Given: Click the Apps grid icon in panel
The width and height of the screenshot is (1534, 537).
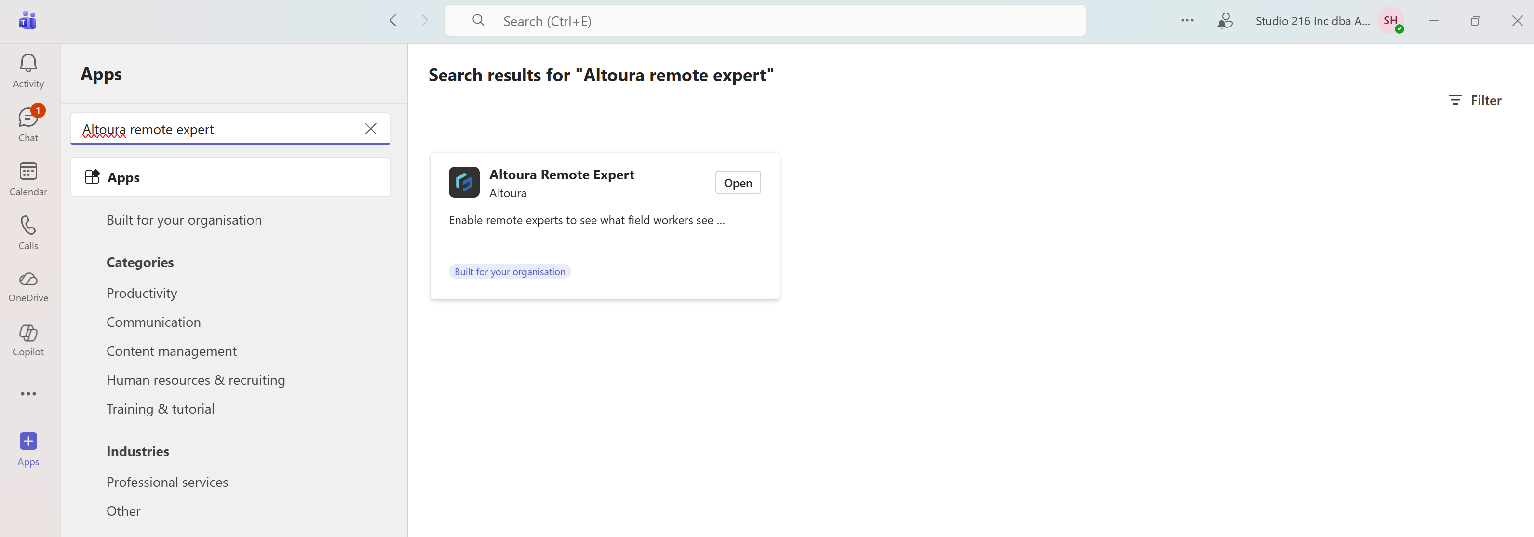Looking at the screenshot, I should 92,177.
